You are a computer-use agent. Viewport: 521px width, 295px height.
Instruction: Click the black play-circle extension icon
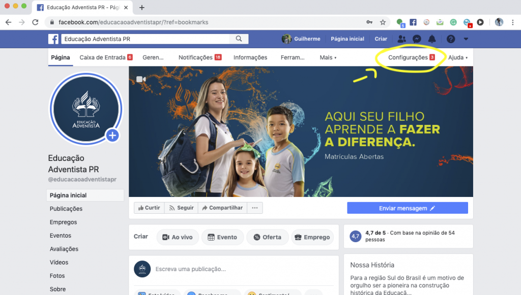[480, 22]
